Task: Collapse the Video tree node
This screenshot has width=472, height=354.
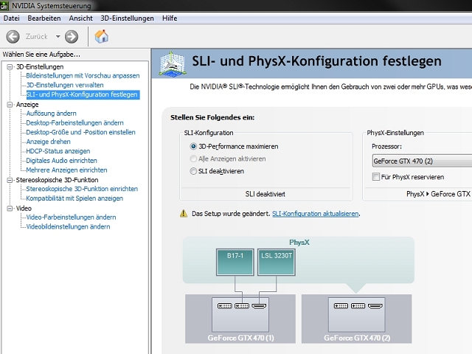Action: [x=10, y=208]
